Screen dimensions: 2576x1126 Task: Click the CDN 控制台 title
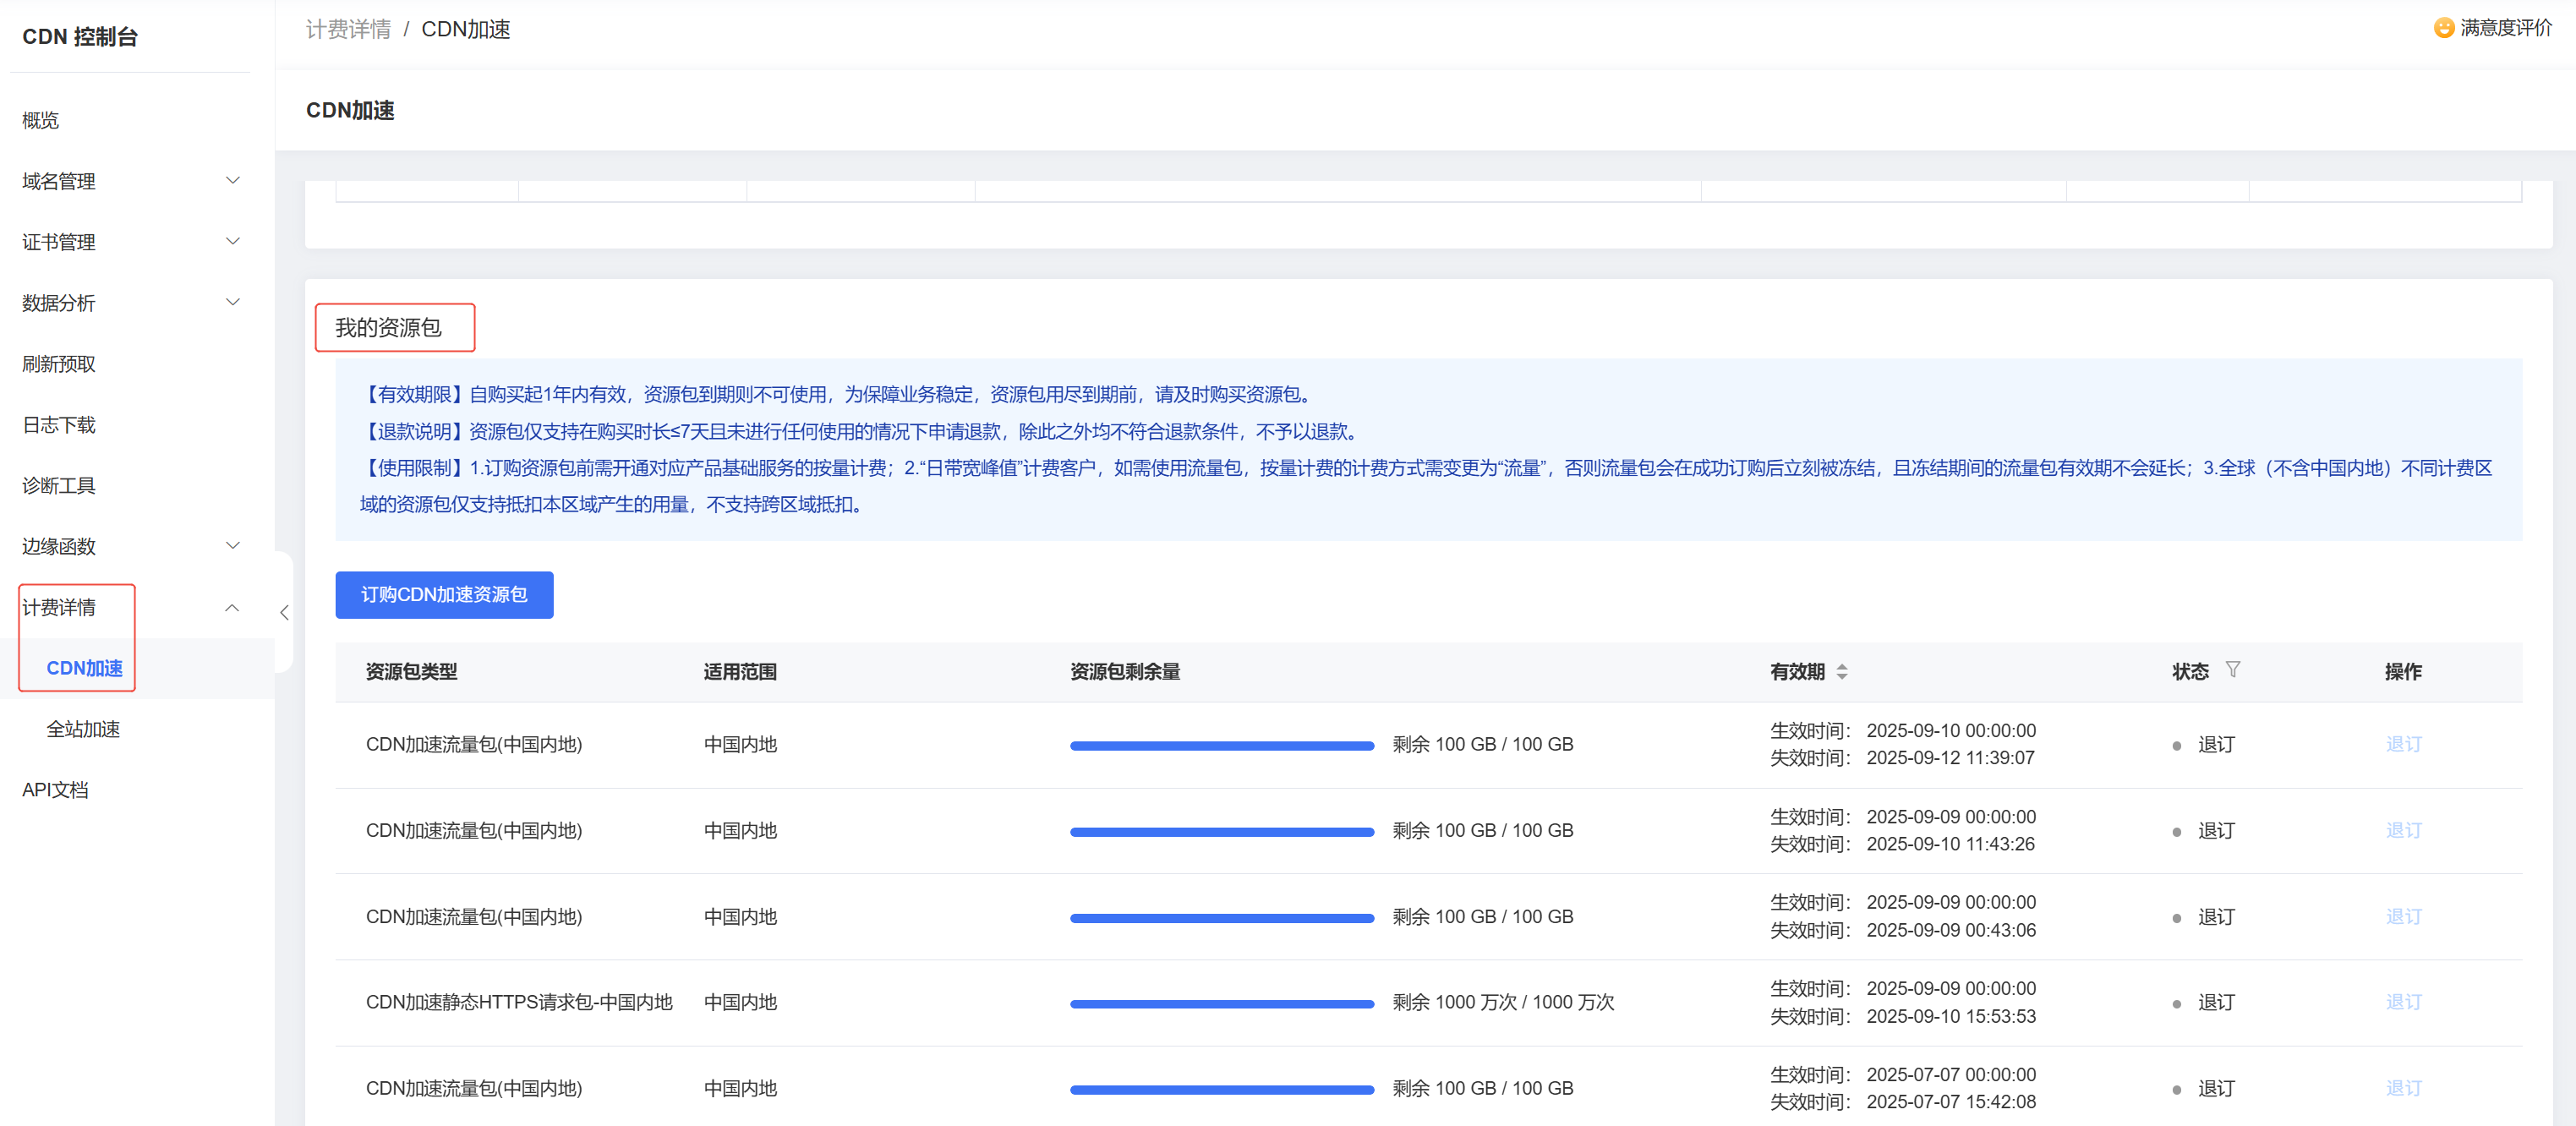point(80,37)
